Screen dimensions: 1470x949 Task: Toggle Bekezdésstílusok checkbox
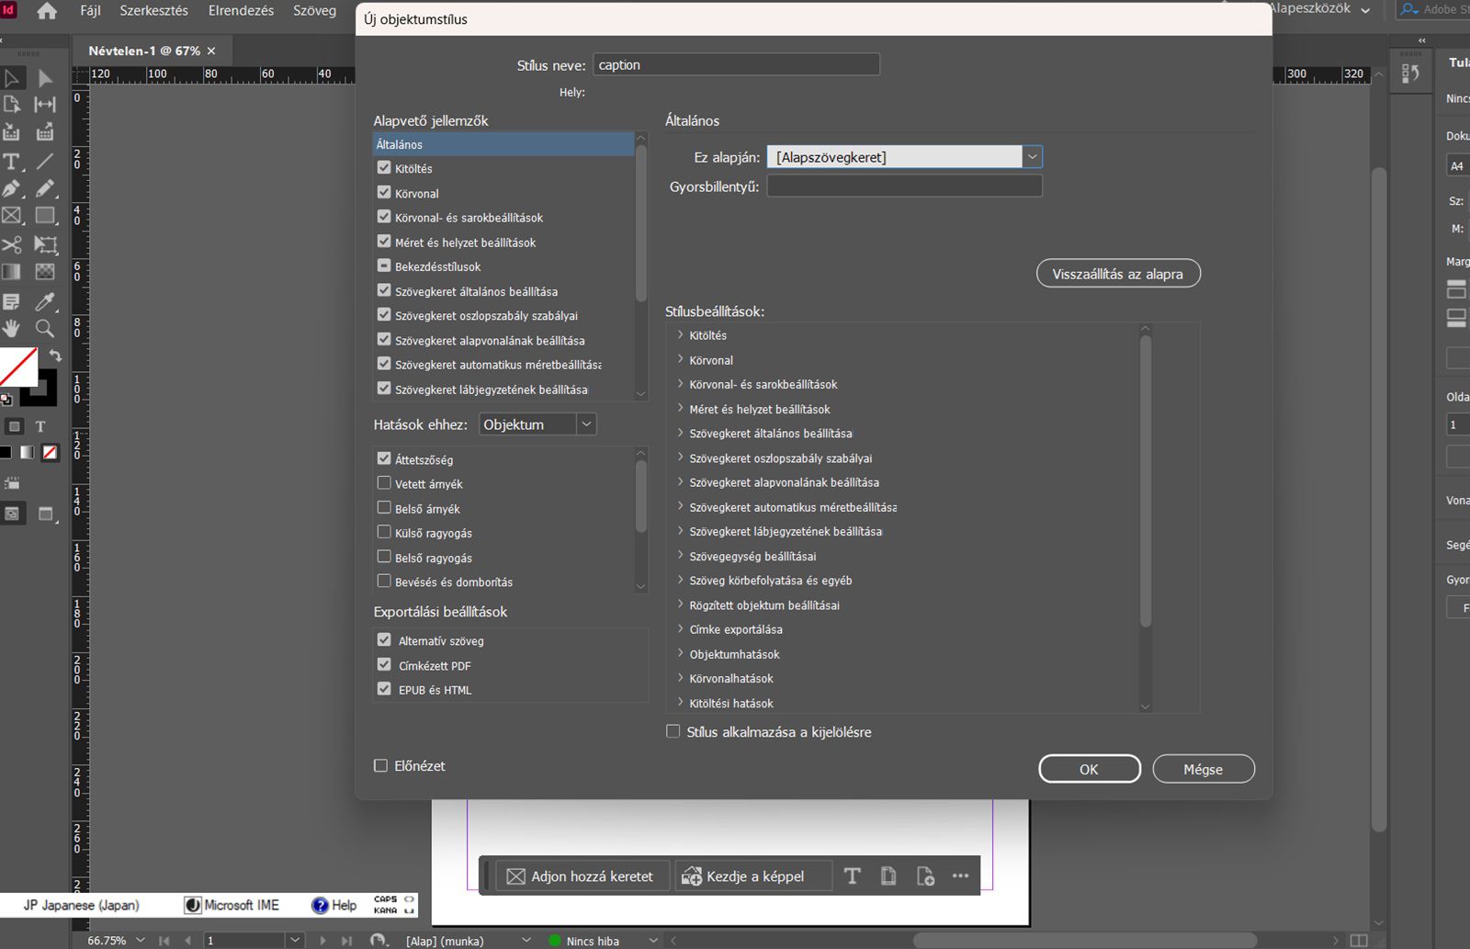384,266
